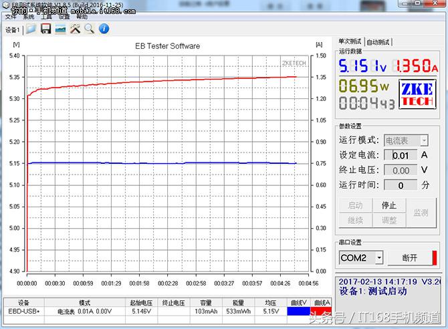Click the 设定电流 input field
448x329 pixels.
(x=401, y=155)
